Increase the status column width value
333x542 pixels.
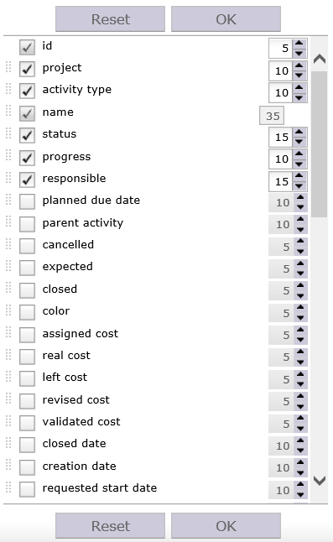[299, 133]
